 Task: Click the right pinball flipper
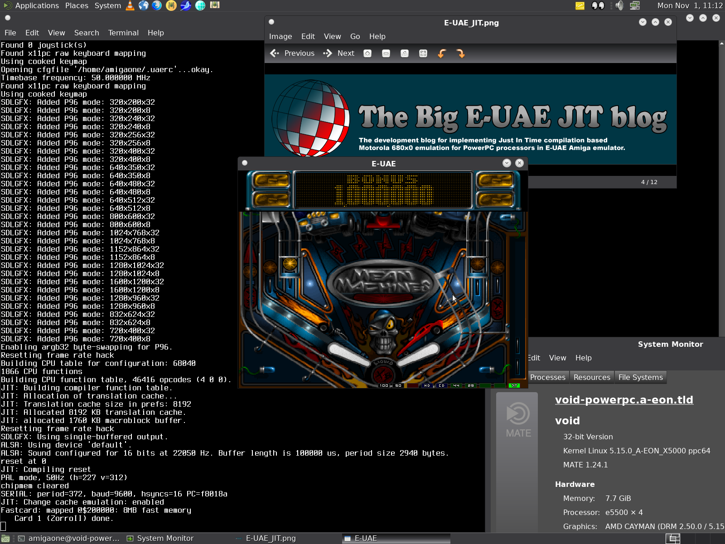tap(418, 354)
